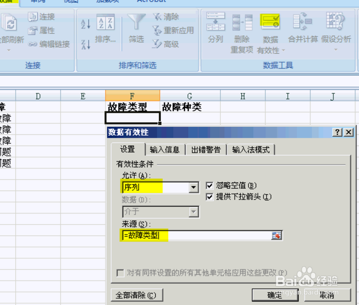359x305 pixels.
Task: Click Remove Duplicates (删除重复项)
Action: 242,33
